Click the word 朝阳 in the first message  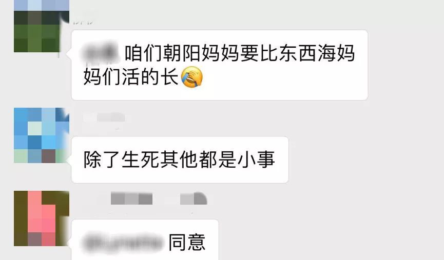[182, 53]
